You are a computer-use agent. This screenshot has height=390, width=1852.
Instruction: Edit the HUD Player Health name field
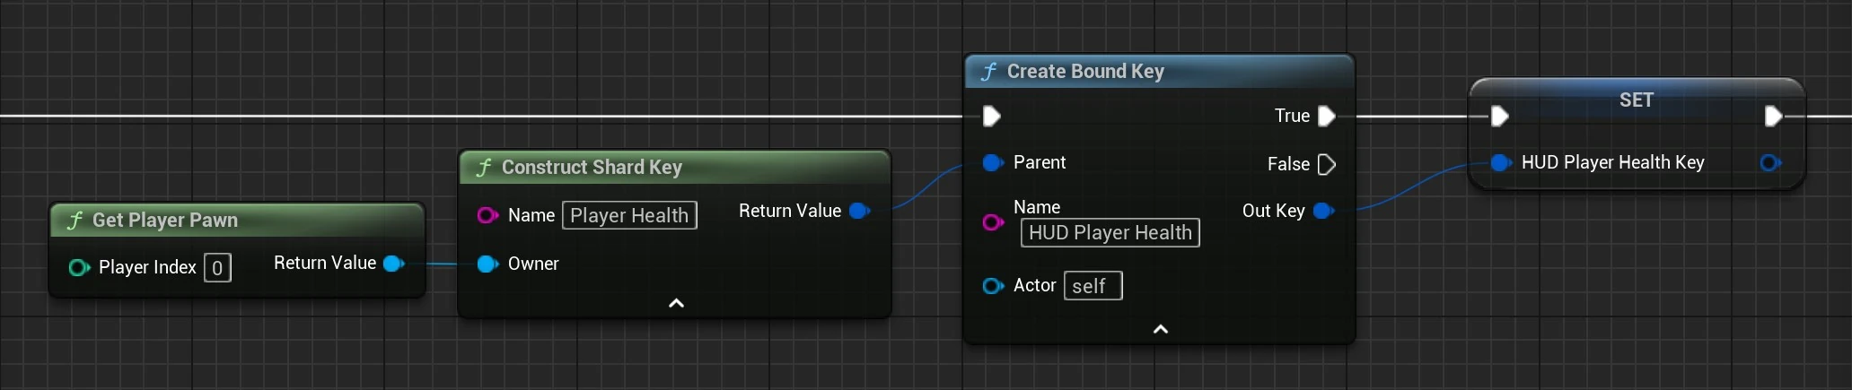coord(1110,233)
